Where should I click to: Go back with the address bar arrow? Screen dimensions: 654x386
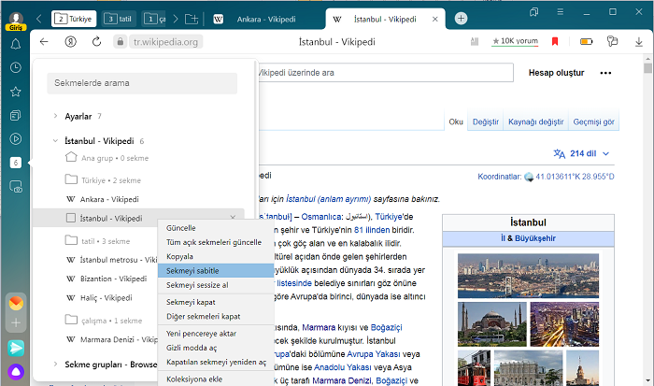44,42
